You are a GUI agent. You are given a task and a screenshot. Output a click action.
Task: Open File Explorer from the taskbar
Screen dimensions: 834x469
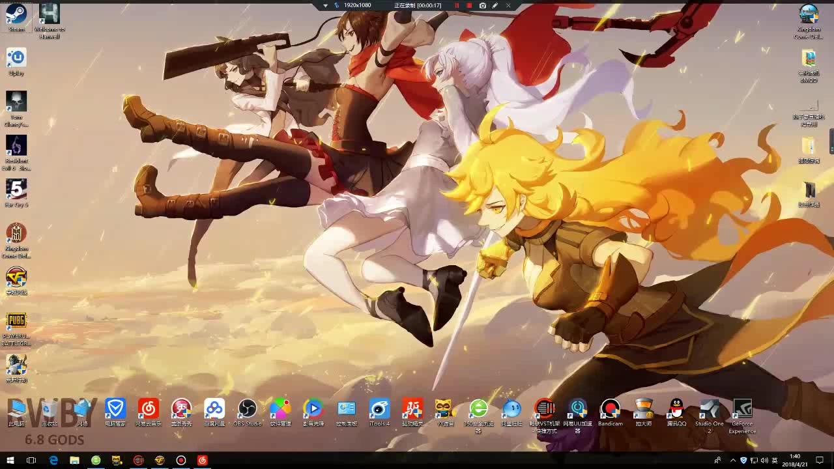point(74,461)
